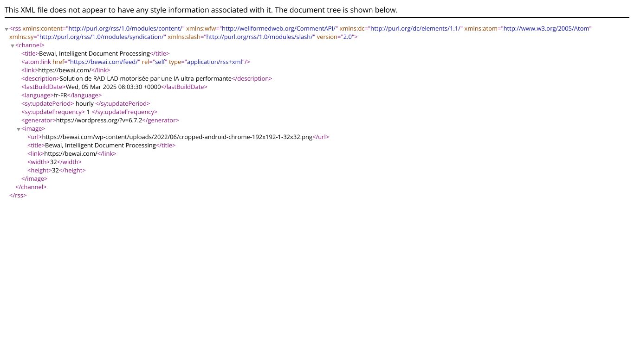This screenshot has height=356, width=634.
Task: Select the atom:link href 'https://bewai.com/feed/' value
Action: click(x=104, y=62)
